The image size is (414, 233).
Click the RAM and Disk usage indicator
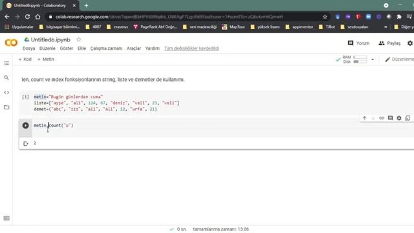(354, 60)
